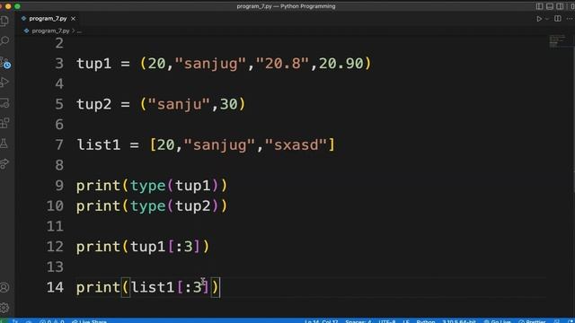Image resolution: width=575 pixels, height=323 pixels.
Task: Split the editor to the right
Action: [557, 19]
